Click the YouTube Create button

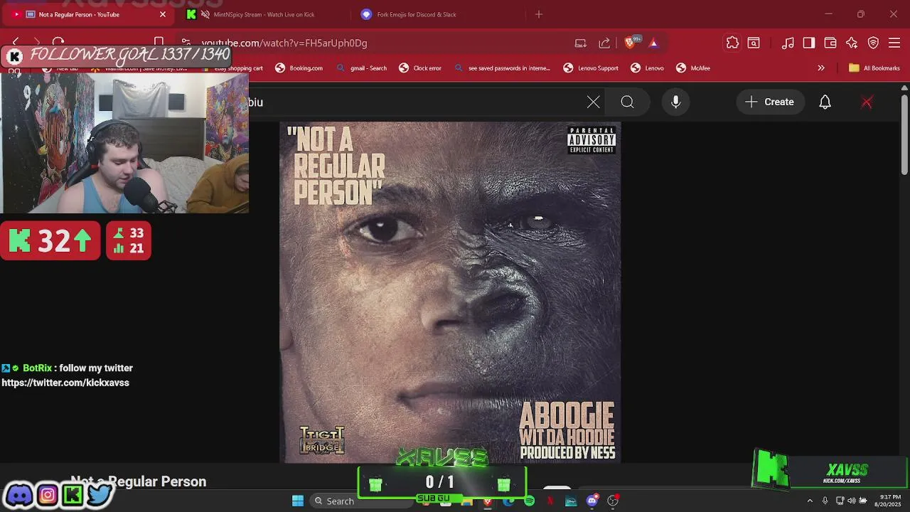pyautogui.click(x=769, y=102)
